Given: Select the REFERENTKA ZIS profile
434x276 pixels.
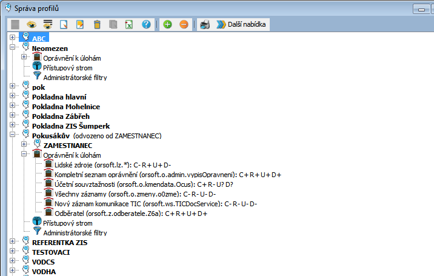Looking at the screenshot, I should tap(59, 242).
